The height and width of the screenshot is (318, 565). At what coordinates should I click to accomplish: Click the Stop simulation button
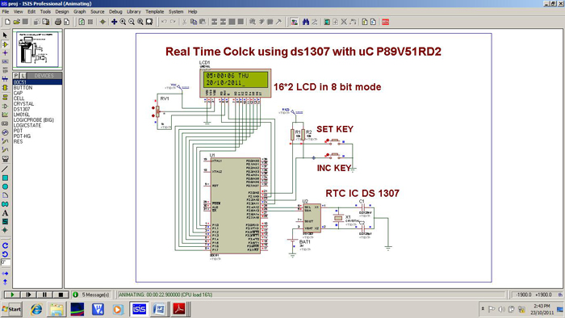[61, 295]
